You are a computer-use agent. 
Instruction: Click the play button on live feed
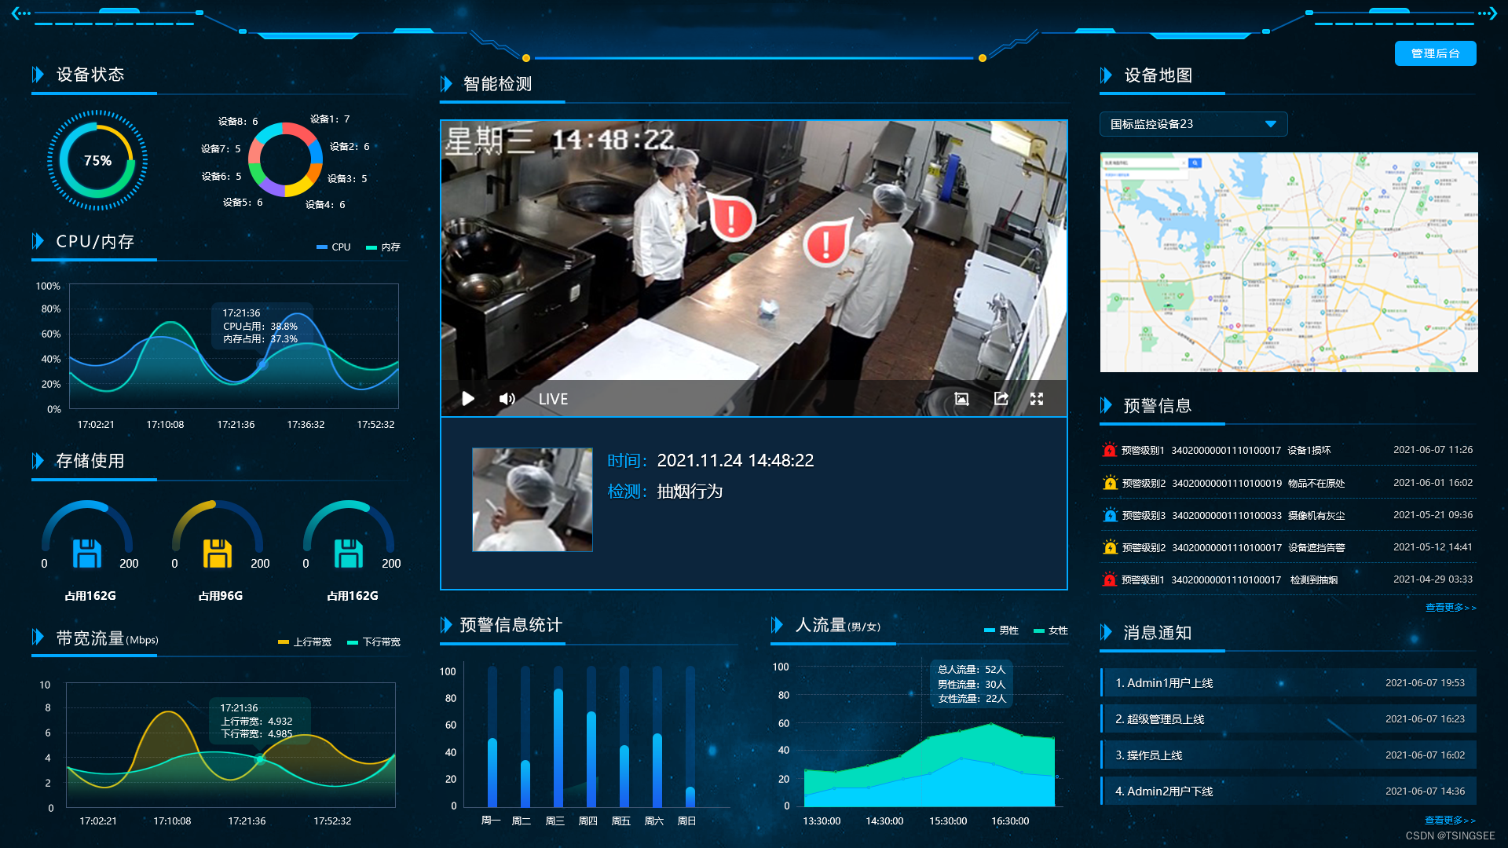468,399
